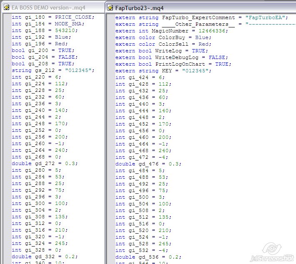Click the FapTurbo23 file icon
296x264 pixels.
[x=110, y=8]
